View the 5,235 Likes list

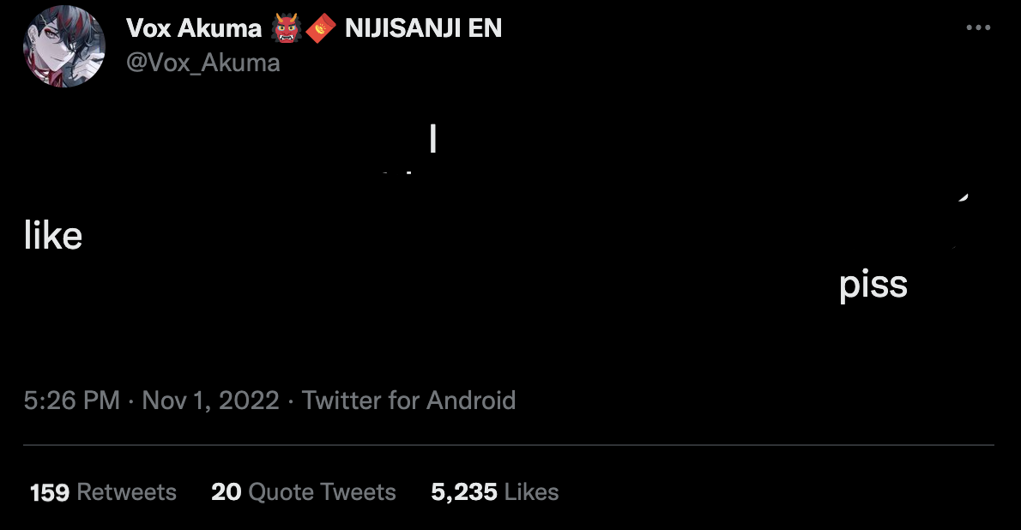coord(495,492)
